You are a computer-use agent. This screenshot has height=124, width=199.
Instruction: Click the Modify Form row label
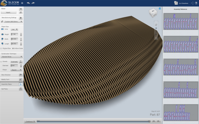[5, 79]
